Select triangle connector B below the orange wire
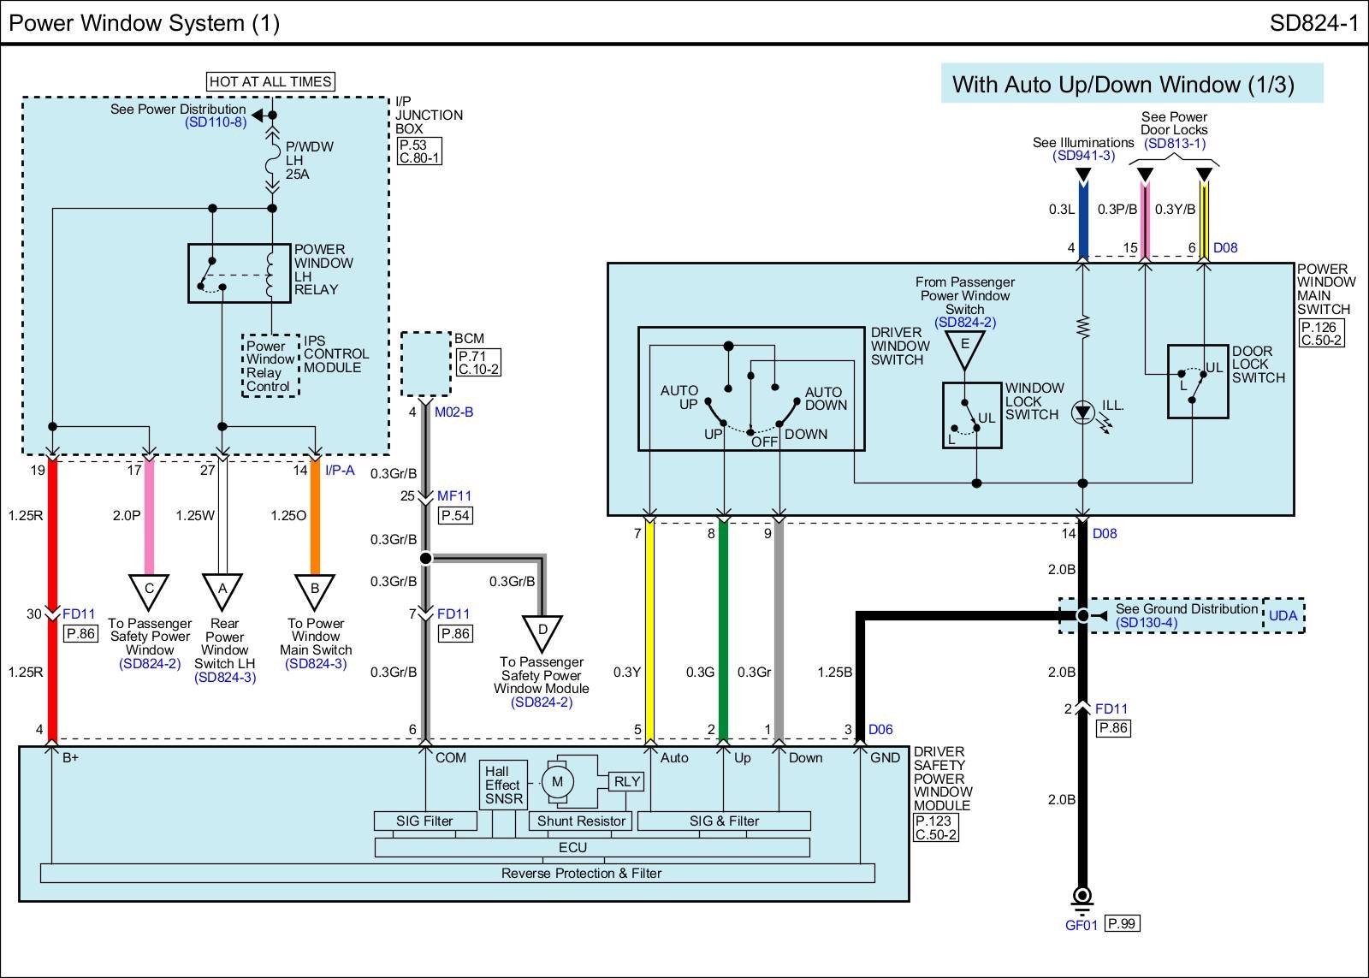The image size is (1369, 978). (315, 590)
